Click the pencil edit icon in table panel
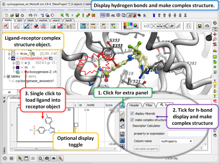This screenshot has width=220, height=164. [x=123, y=114]
